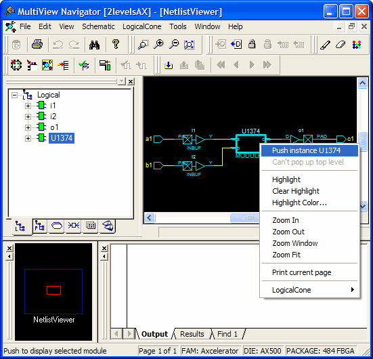Open the Window menu
Image resolution: width=373 pixels, height=359 pixels.
pos(207,26)
